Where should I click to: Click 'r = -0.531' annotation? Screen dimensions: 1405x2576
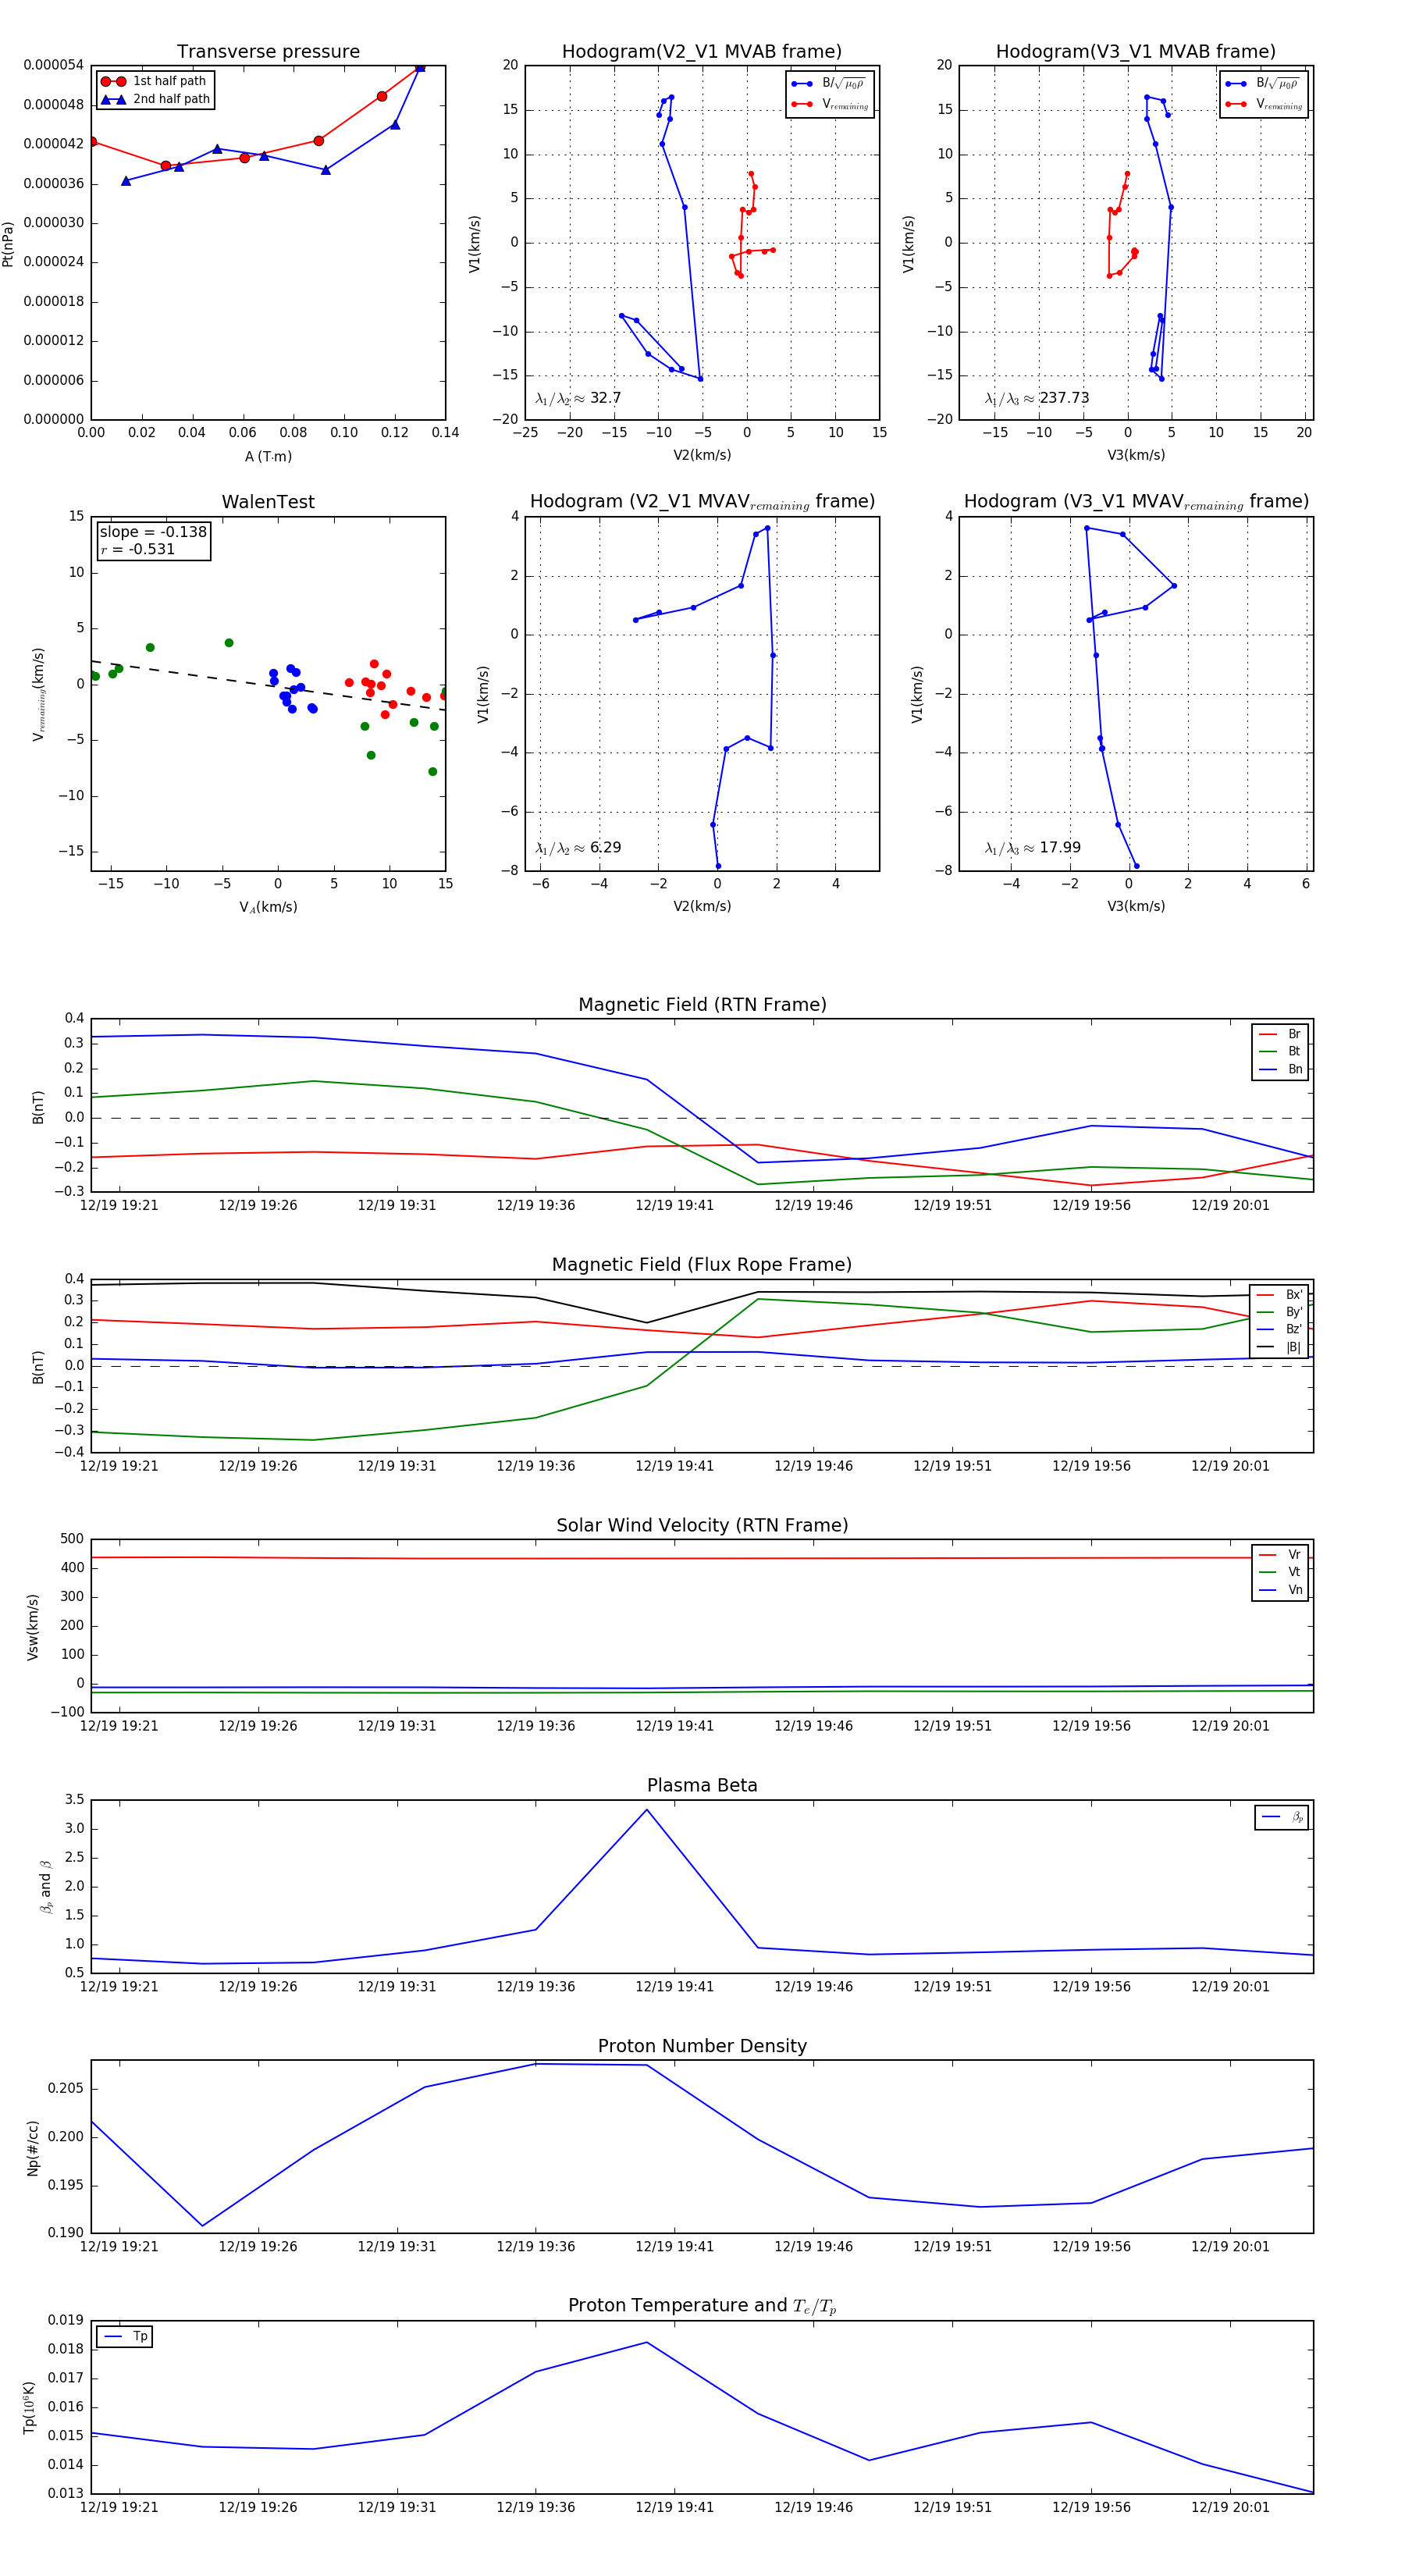tap(138, 549)
